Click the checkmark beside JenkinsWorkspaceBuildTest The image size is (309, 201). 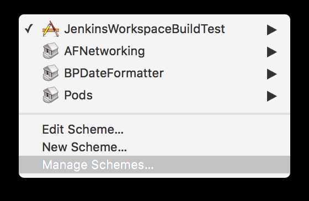(x=29, y=29)
